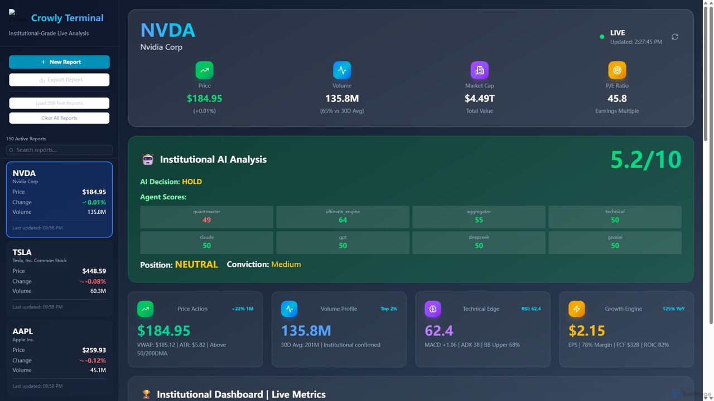The image size is (714, 401).
Task: Click the gemini agent score tile
Action: 615,242
